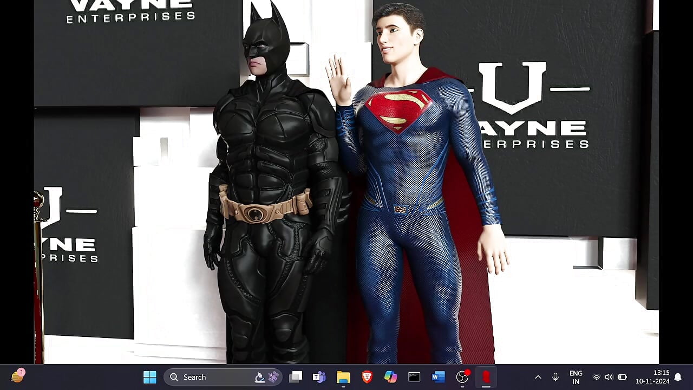Switch to OBS Studio on the taskbar
693x390 pixels.
(462, 377)
